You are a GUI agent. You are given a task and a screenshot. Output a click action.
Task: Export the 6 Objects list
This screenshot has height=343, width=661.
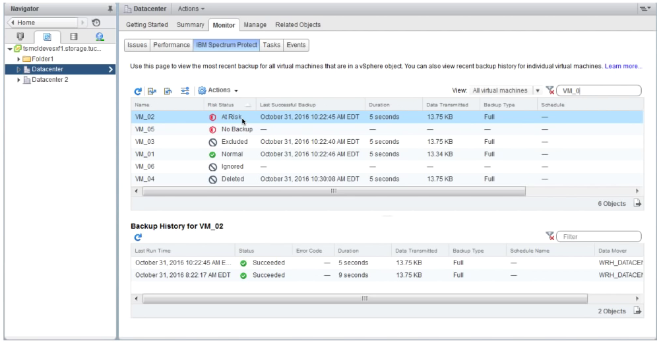637,203
